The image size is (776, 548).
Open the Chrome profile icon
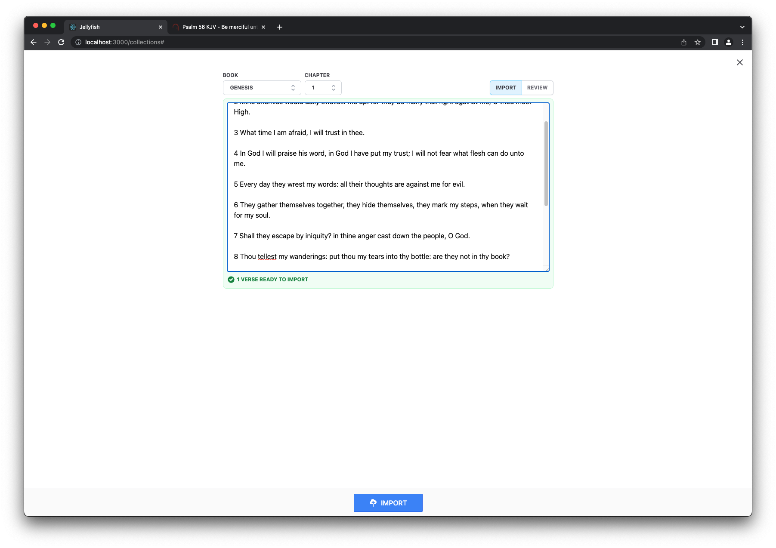click(x=729, y=42)
